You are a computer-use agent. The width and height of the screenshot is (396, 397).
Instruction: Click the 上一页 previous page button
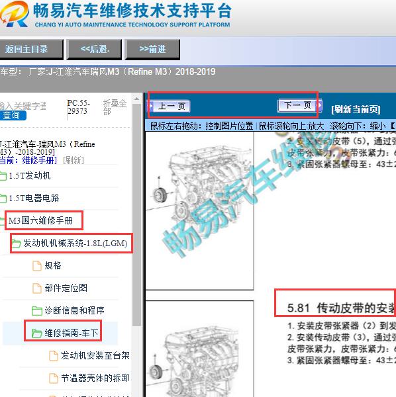tap(169, 106)
